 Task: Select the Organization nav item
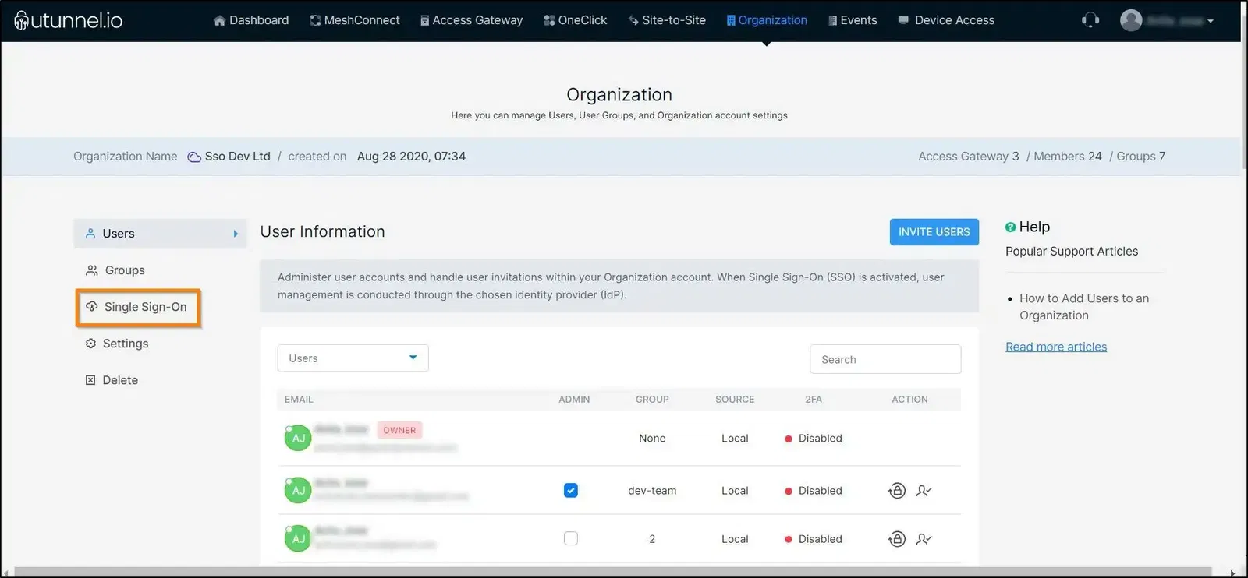(x=767, y=20)
